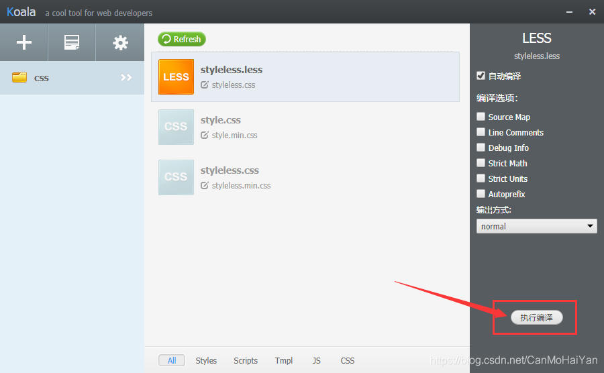Enable Strict Units checkbox

tap(481, 178)
